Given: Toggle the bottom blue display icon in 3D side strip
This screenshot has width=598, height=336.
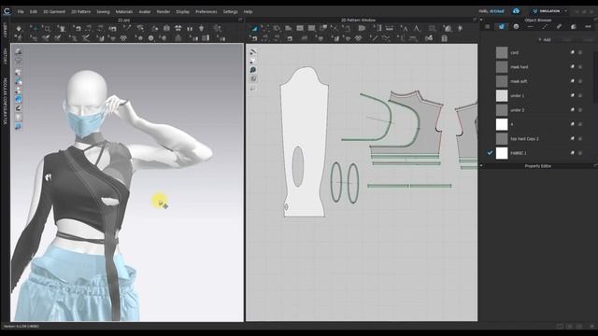Looking at the screenshot, I should click(x=19, y=127).
